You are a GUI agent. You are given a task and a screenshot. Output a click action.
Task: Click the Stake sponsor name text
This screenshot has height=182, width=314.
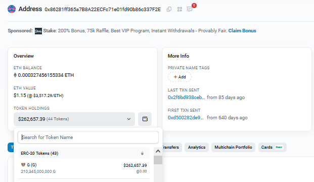pyautogui.click(x=50, y=31)
